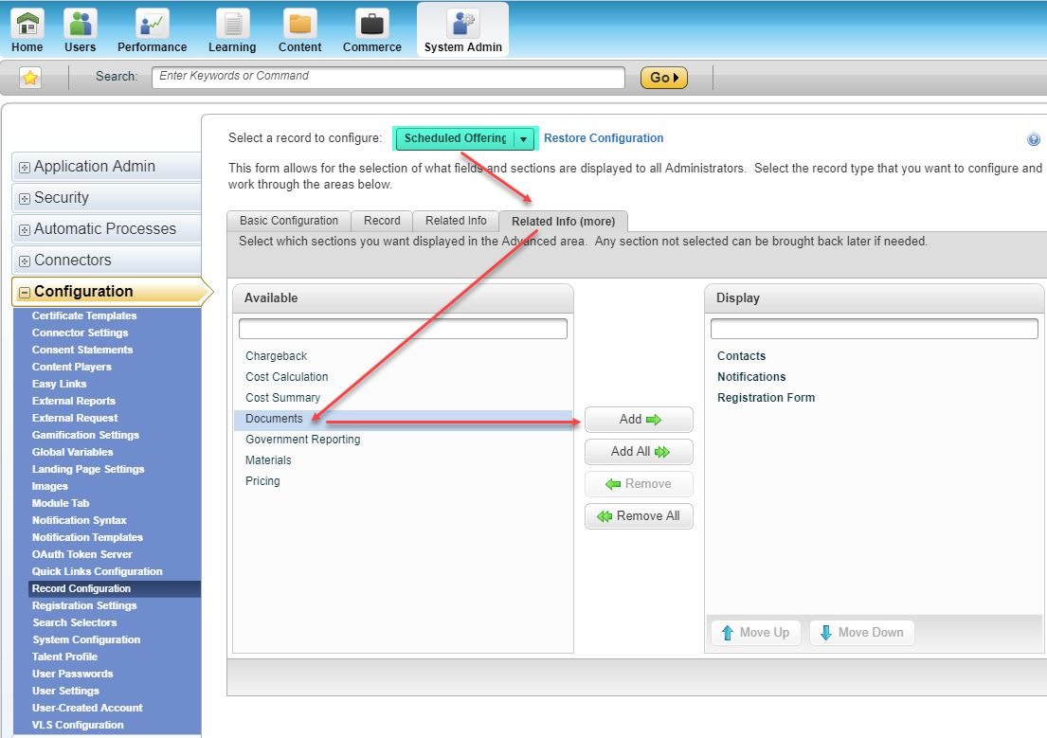Click the Available list filter field
This screenshot has height=738, width=1047.
point(403,329)
